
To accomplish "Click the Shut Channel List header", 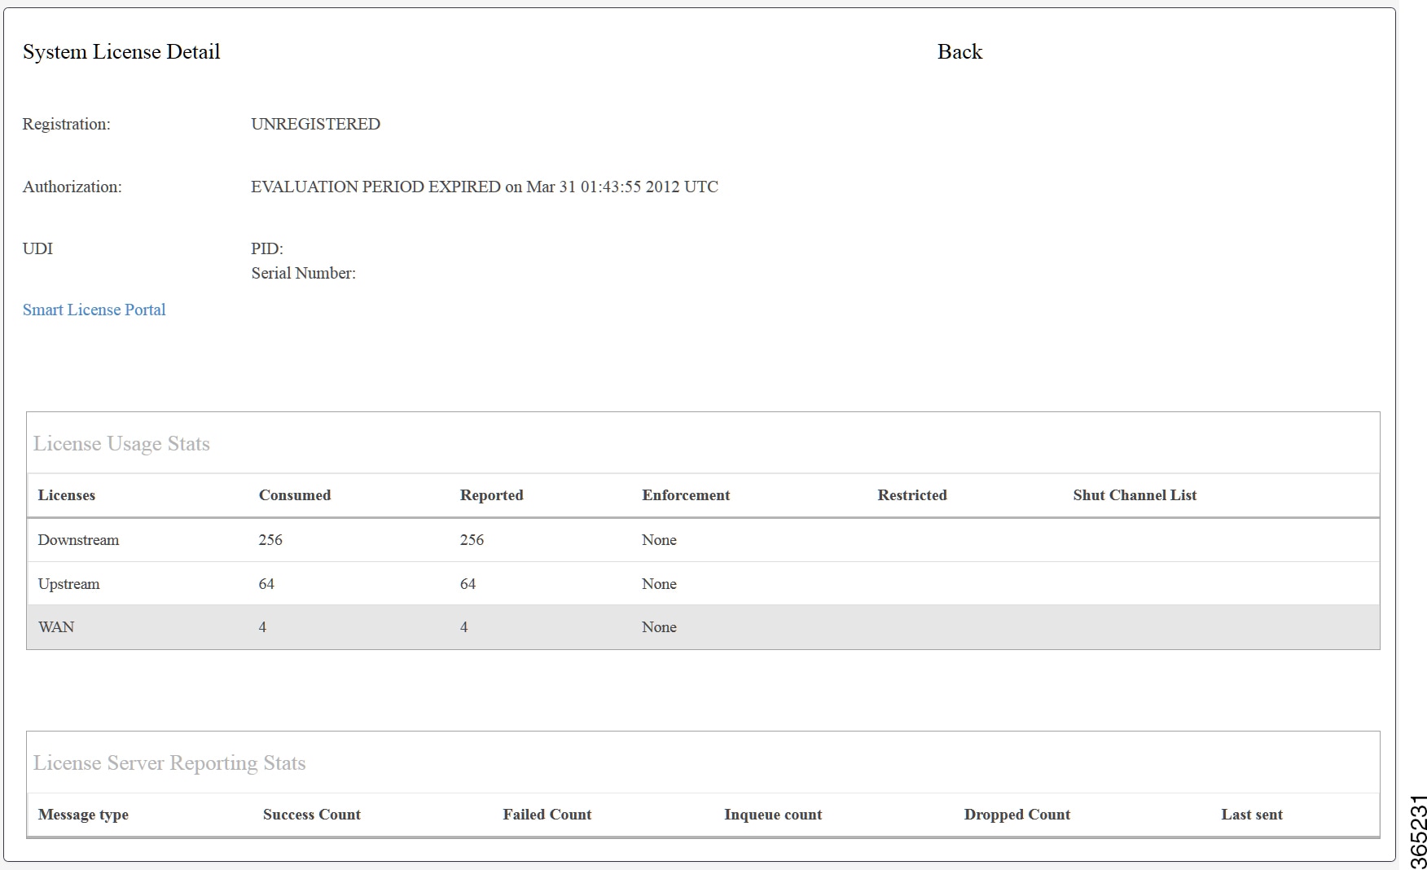I will coord(1134,494).
